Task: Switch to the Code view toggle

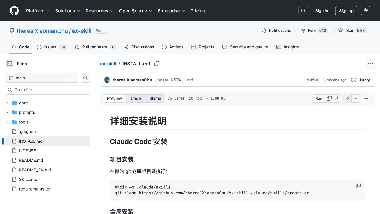Action: pos(136,98)
